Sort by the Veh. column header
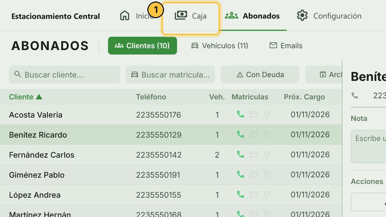The height and width of the screenshot is (217, 386). point(217,97)
